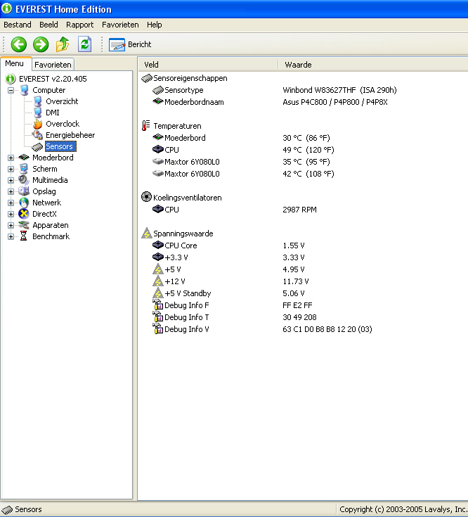
Task: Expand the Netwerk tree node
Action: coord(11,203)
